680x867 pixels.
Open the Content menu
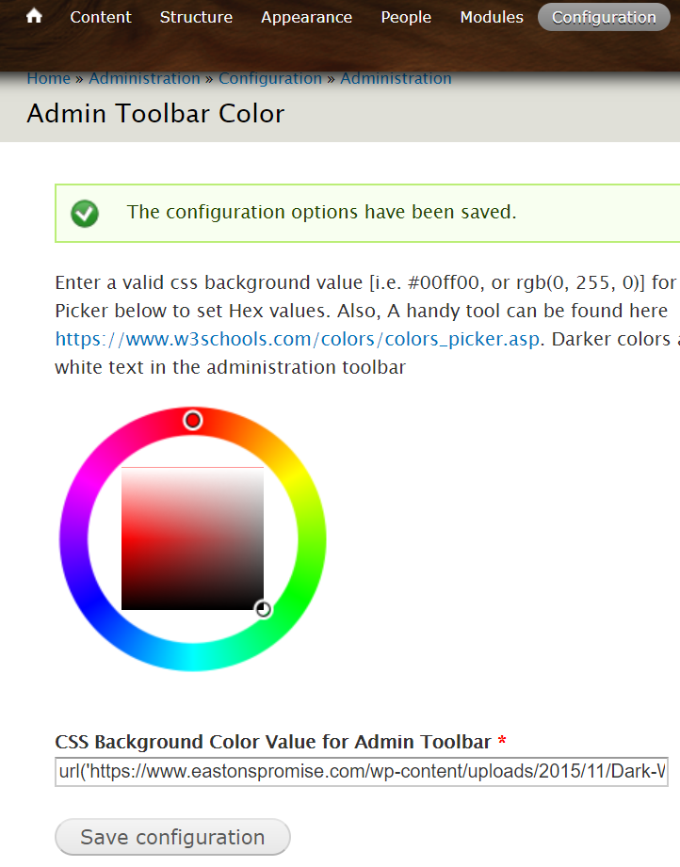pos(101,17)
